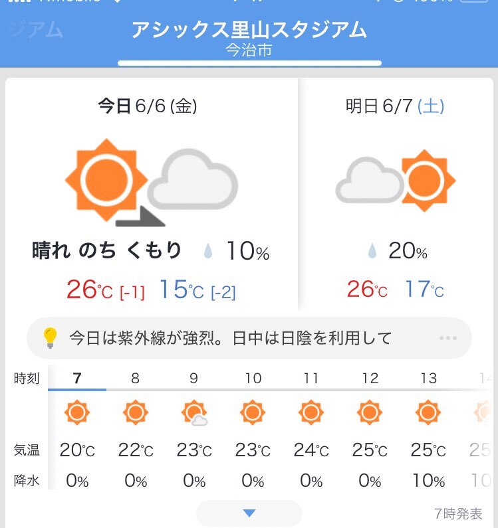This screenshot has width=498, height=528.
Task: Tap the yellow lightbulb tip icon
Action: tap(50, 338)
